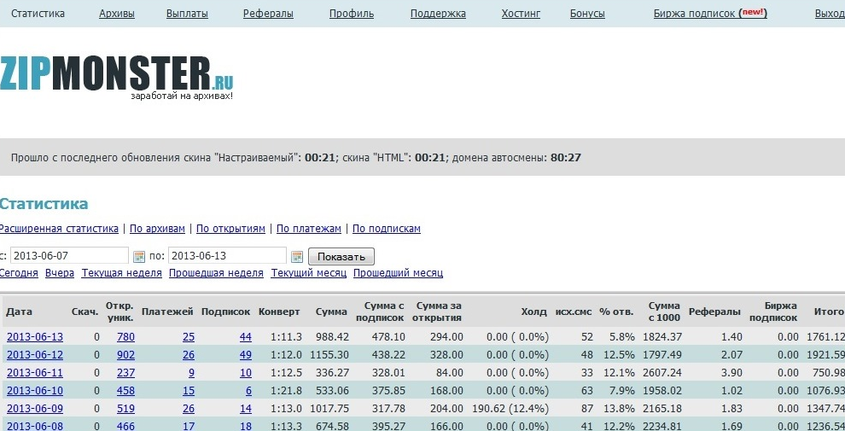The width and height of the screenshot is (845, 431).
Task: Select Прошедший месяц range
Action: (399, 272)
